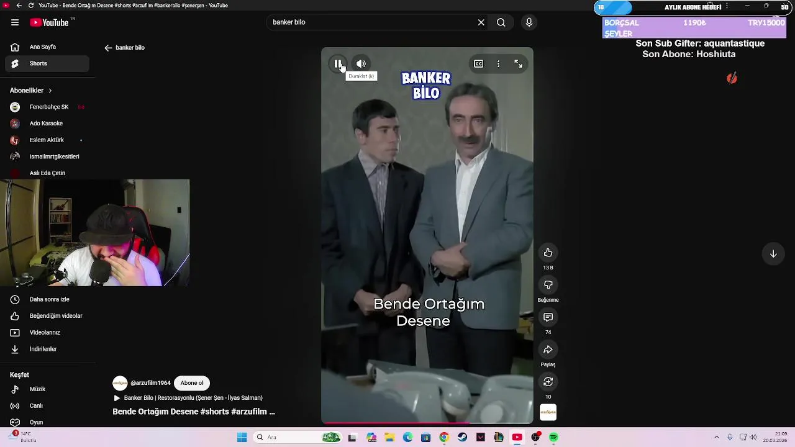Open Ado Karaoke channel subscription

click(x=47, y=124)
